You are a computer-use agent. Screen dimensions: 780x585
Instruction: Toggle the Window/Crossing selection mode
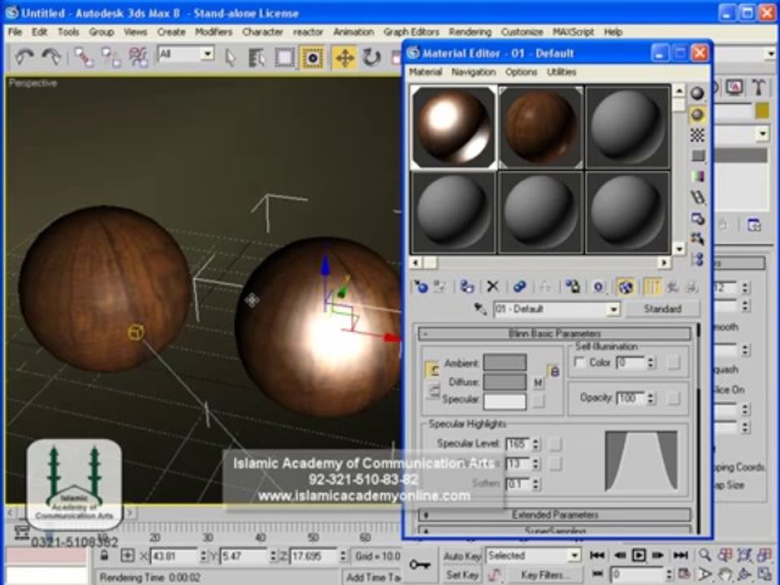click(x=312, y=58)
